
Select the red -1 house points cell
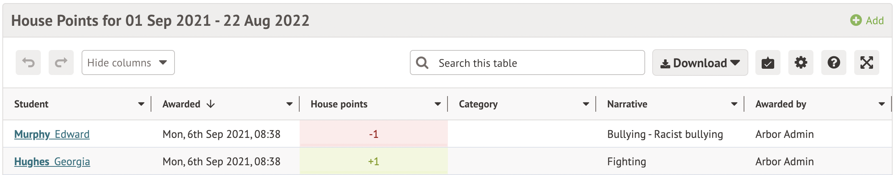(x=373, y=134)
